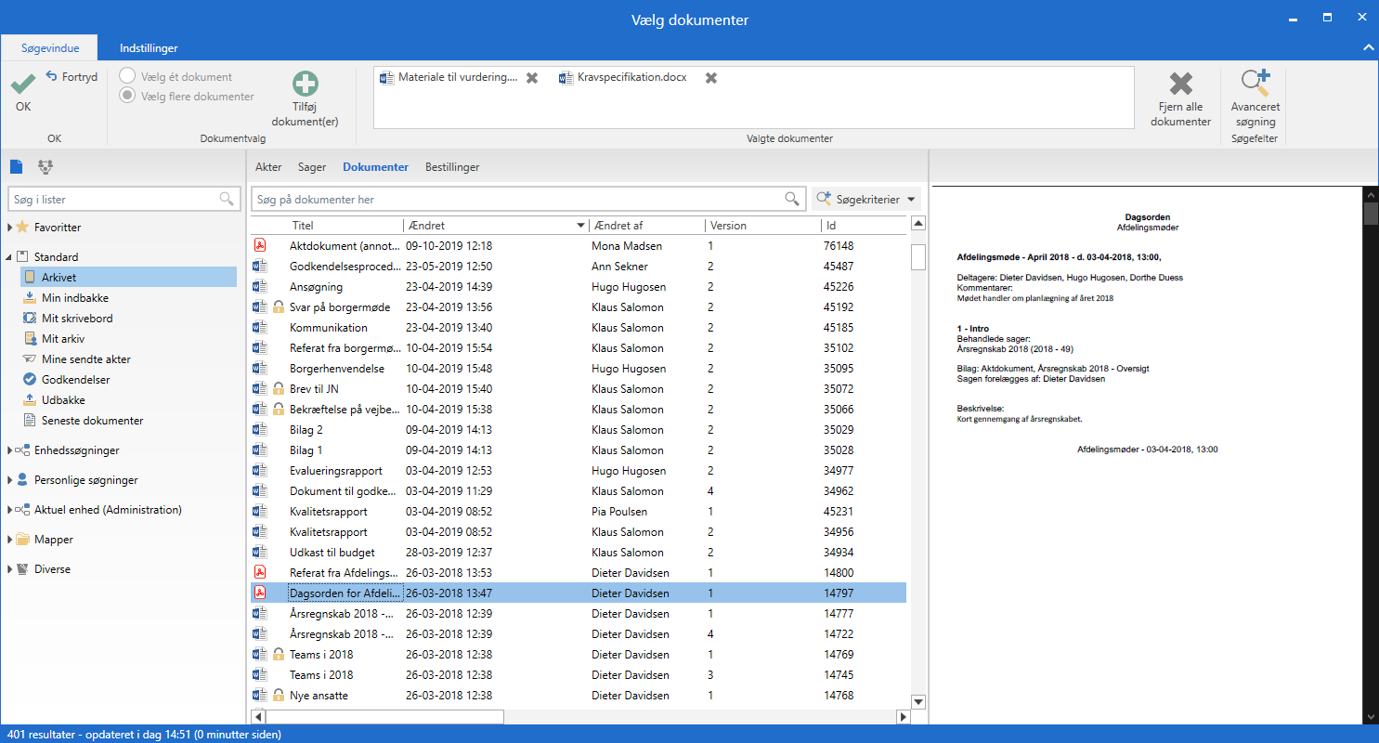This screenshot has height=743, width=1379.
Task: Select the Vælg flere dokumenter radio button
Action: click(127, 95)
